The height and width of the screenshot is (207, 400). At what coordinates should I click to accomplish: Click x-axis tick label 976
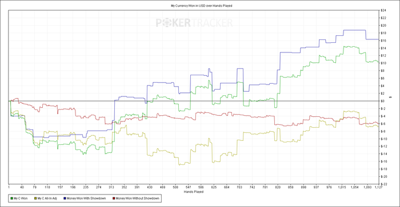(x=329, y=188)
